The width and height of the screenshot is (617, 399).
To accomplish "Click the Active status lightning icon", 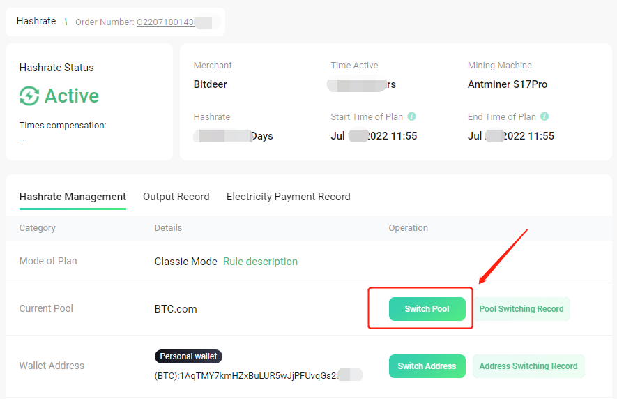I will [x=29, y=96].
